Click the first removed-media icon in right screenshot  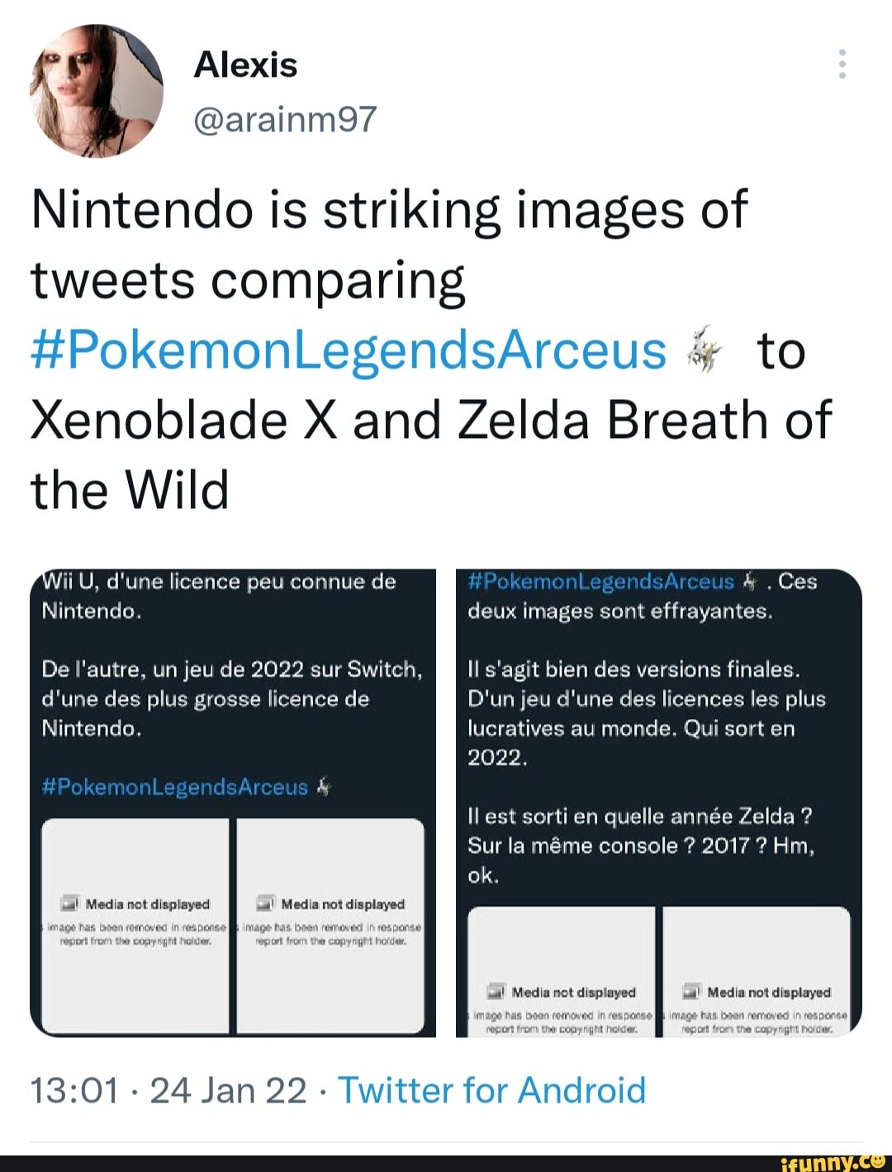tap(496, 992)
